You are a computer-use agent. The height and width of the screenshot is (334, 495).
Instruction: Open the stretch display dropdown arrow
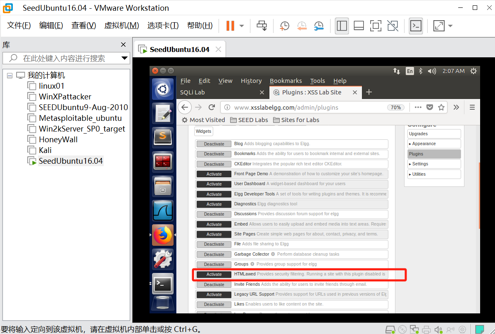click(450, 26)
